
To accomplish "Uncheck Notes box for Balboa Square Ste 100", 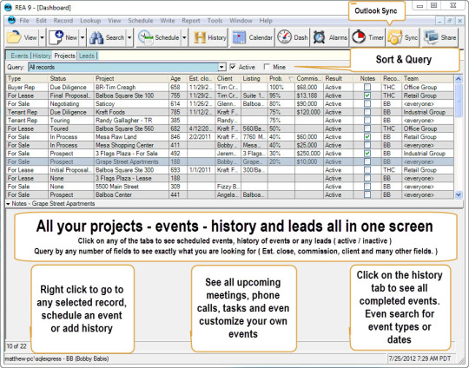I will click(367, 95).
